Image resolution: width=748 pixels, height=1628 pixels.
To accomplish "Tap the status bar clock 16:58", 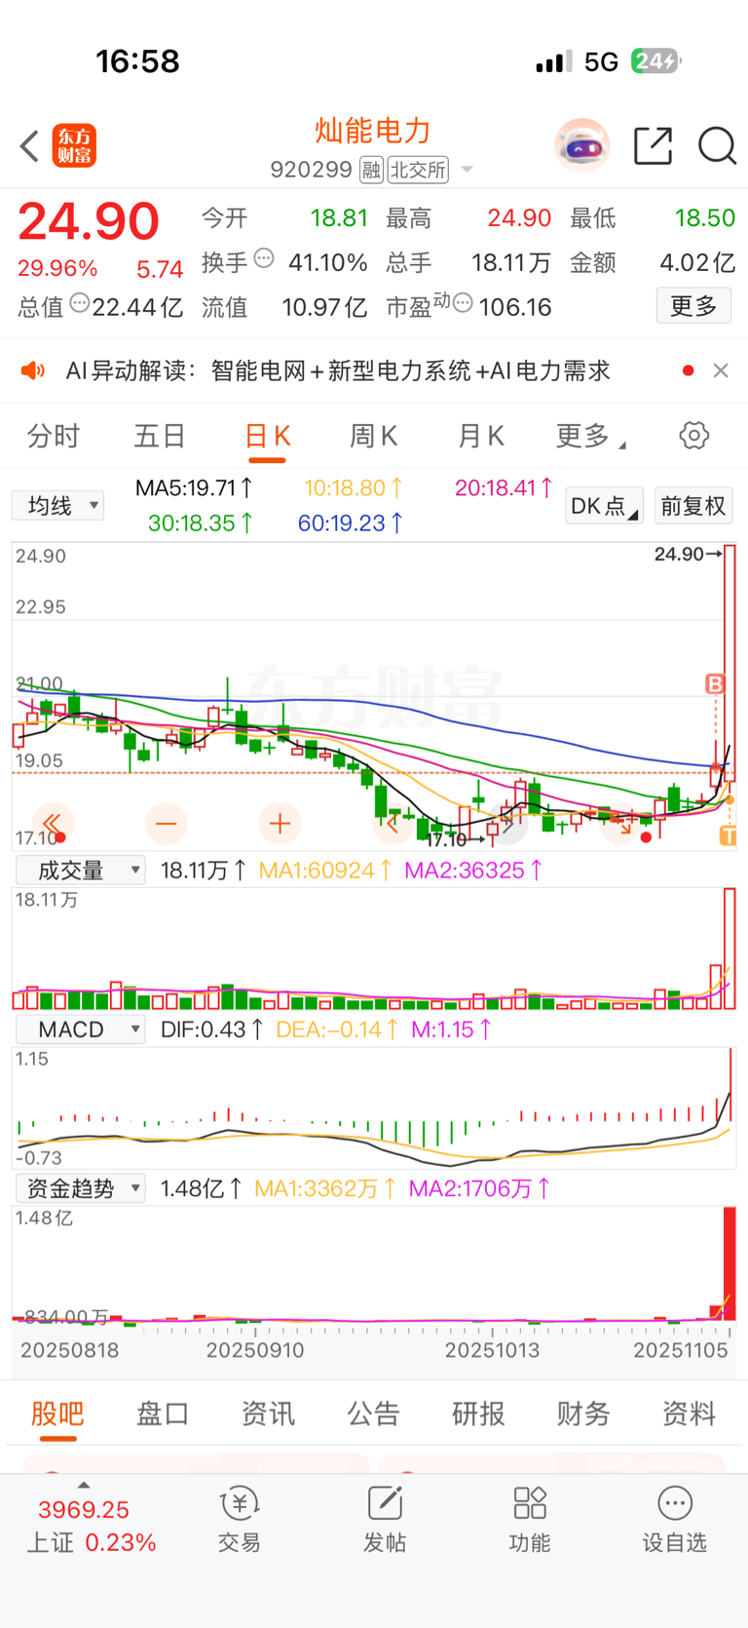I will click(137, 61).
